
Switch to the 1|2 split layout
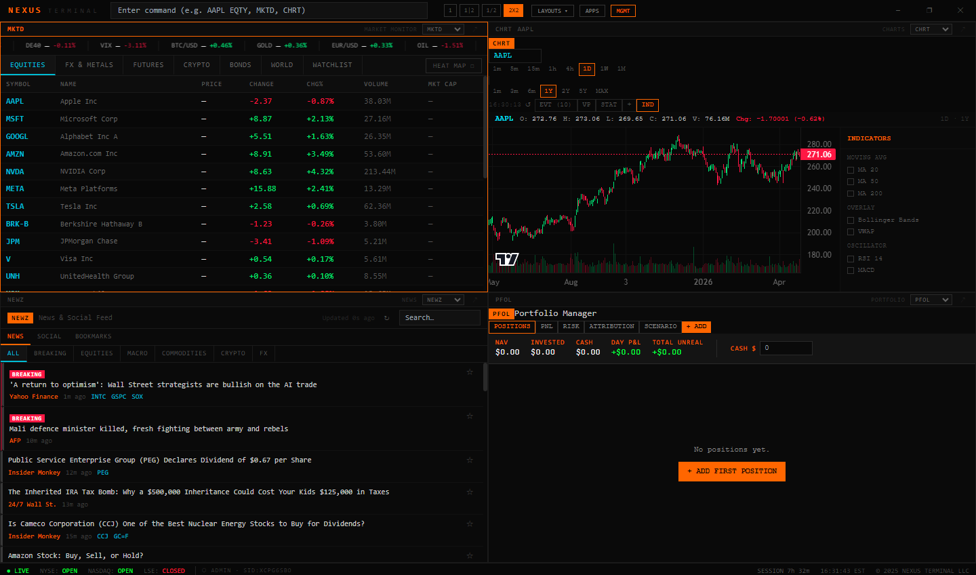click(x=469, y=11)
